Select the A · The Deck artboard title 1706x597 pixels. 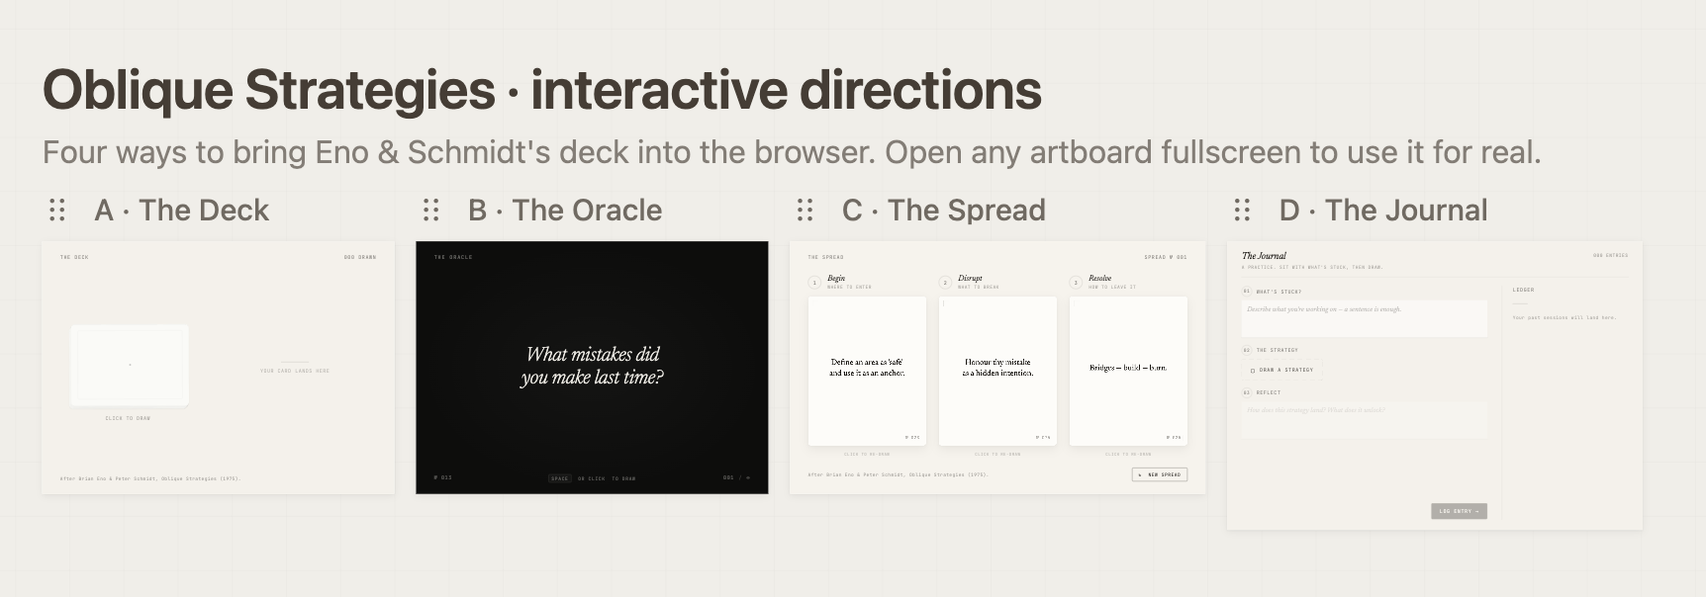coord(181,210)
